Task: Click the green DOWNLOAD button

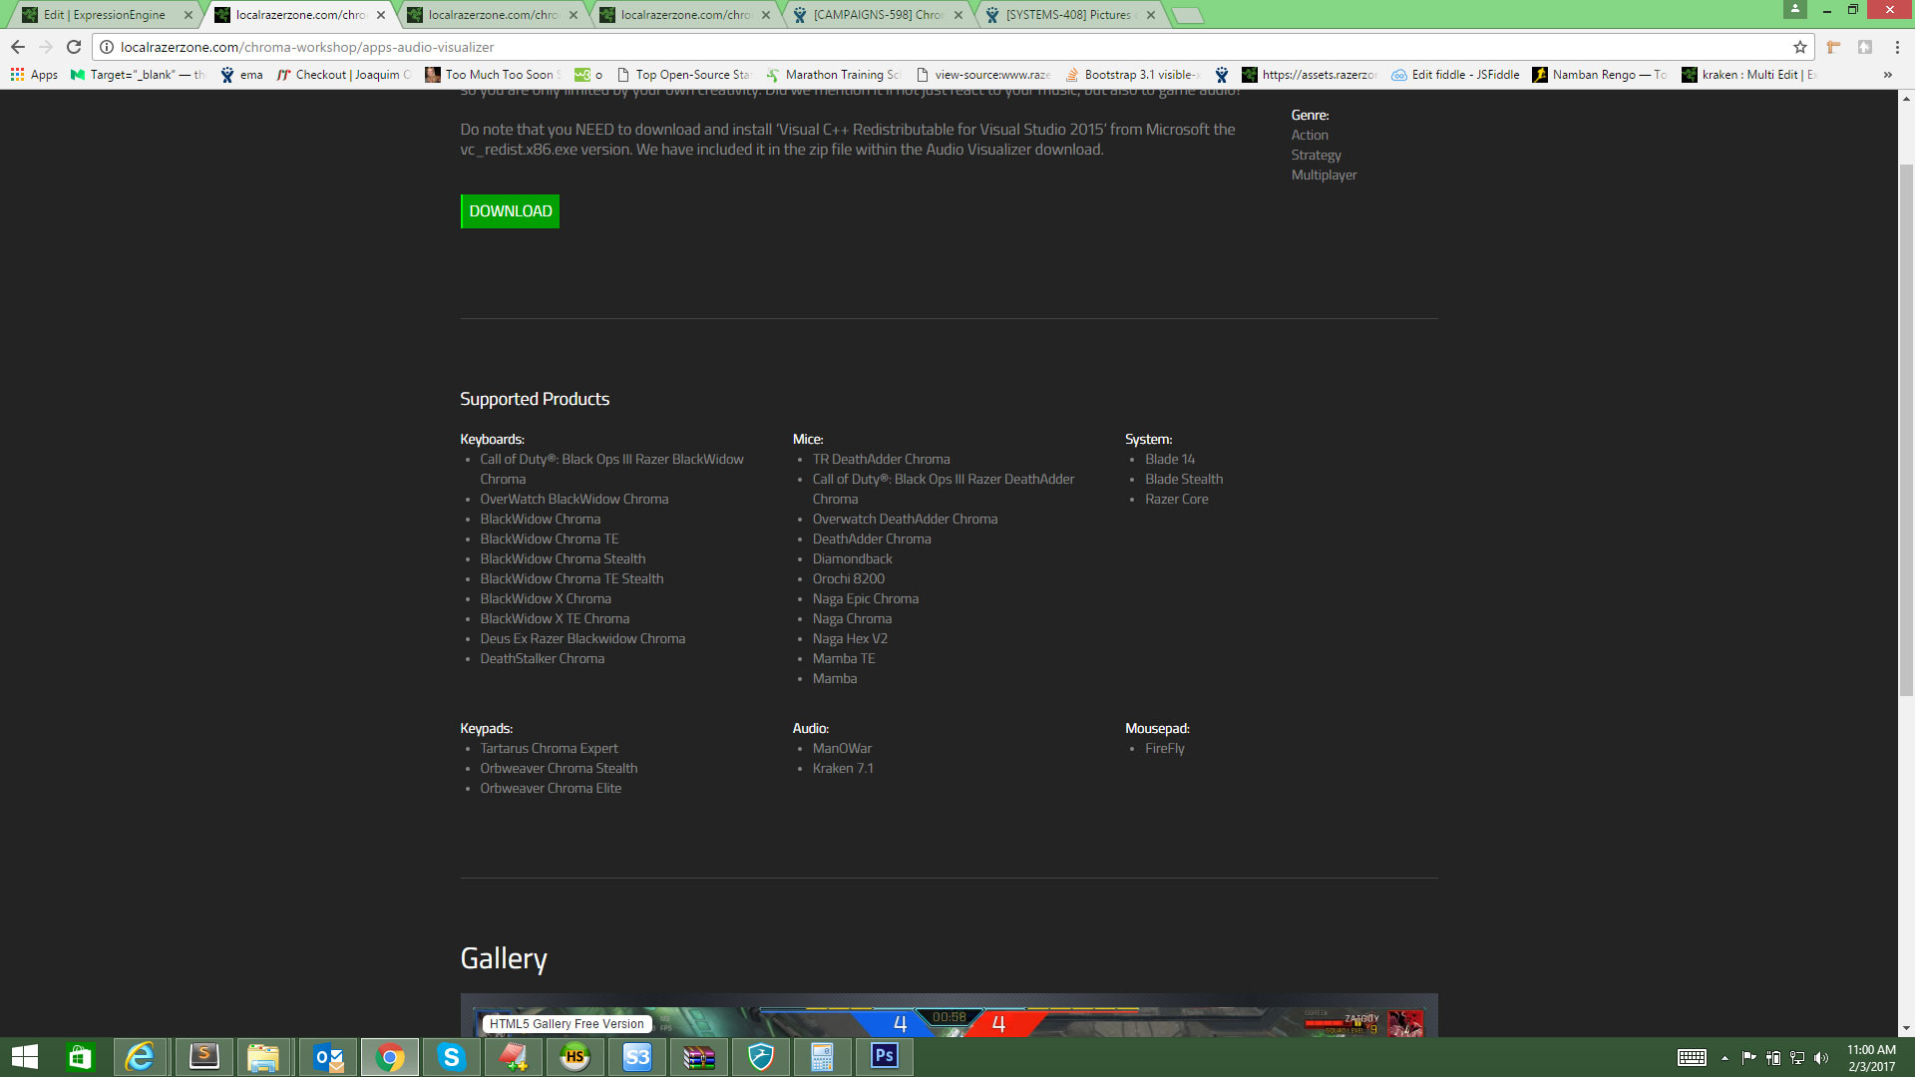Action: tap(510, 211)
